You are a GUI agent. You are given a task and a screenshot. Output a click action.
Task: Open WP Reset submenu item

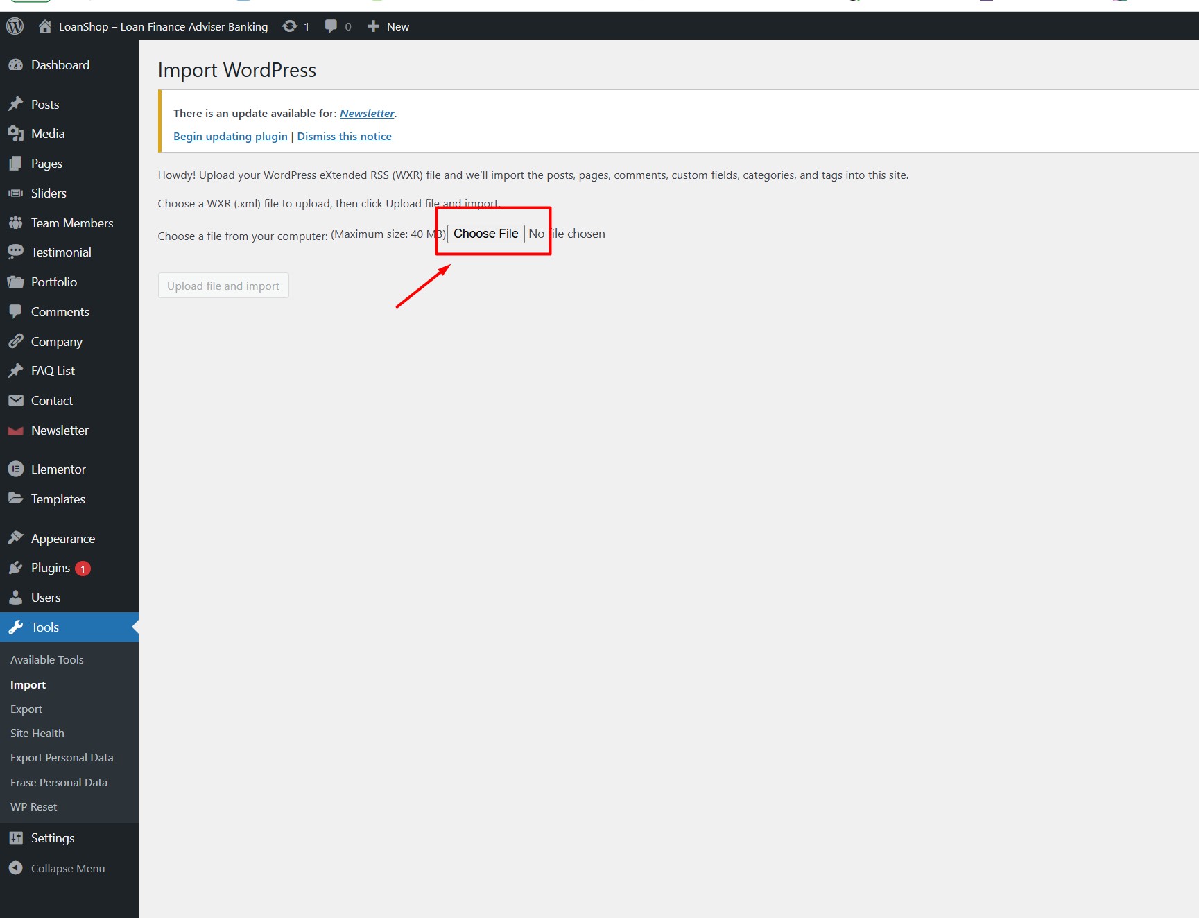(x=34, y=807)
